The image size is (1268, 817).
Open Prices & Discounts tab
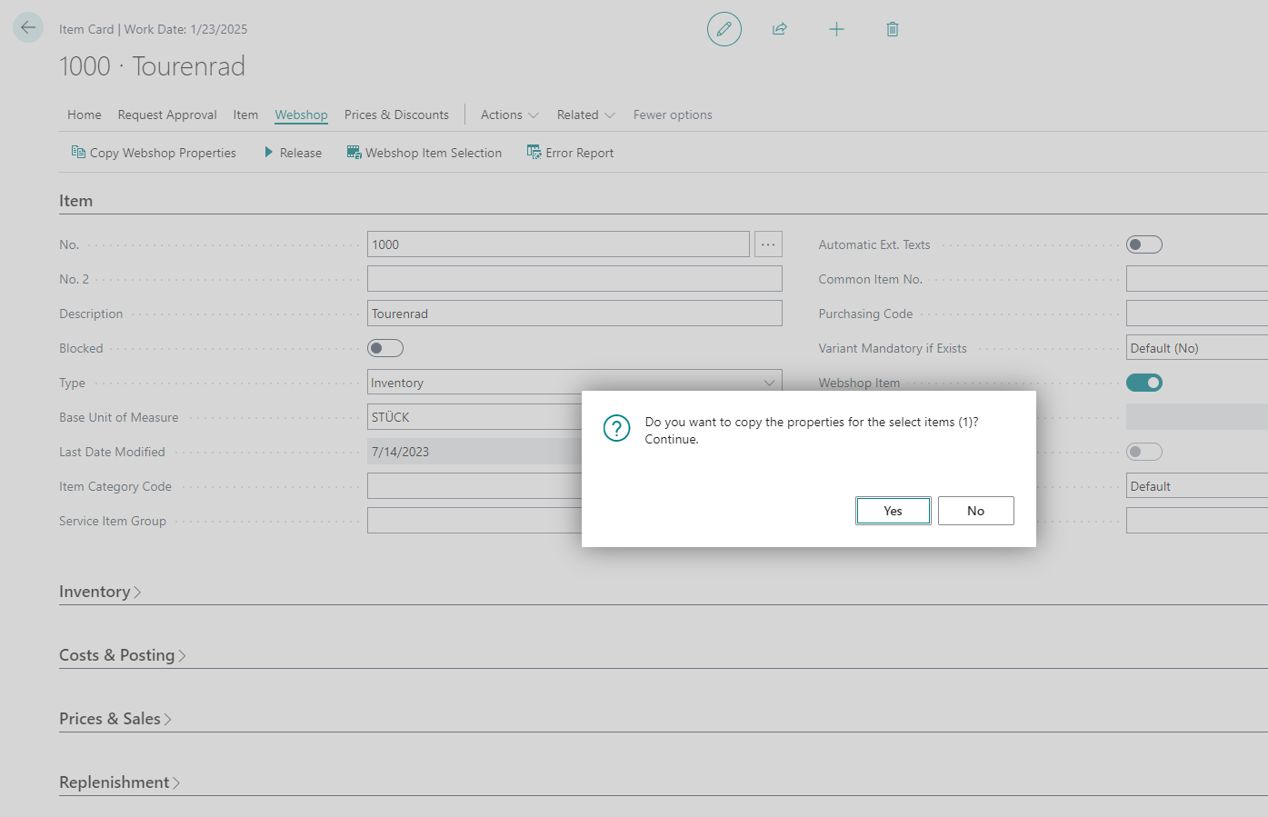tap(396, 115)
